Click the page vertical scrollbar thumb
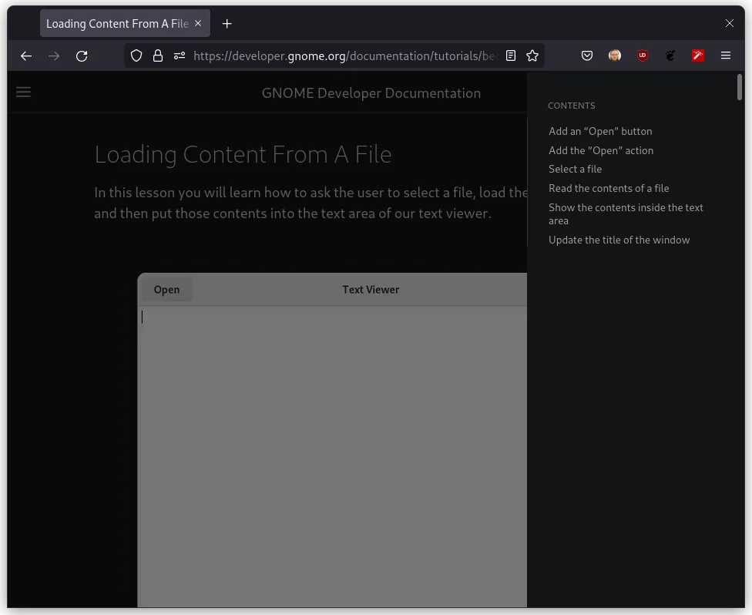This screenshot has height=615, width=752. tap(740, 87)
